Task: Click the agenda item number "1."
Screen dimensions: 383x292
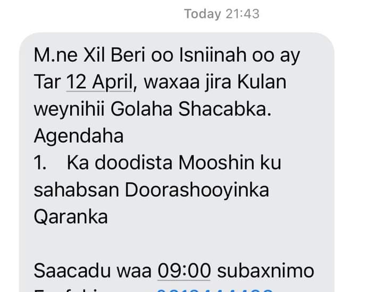Action: click(x=40, y=163)
